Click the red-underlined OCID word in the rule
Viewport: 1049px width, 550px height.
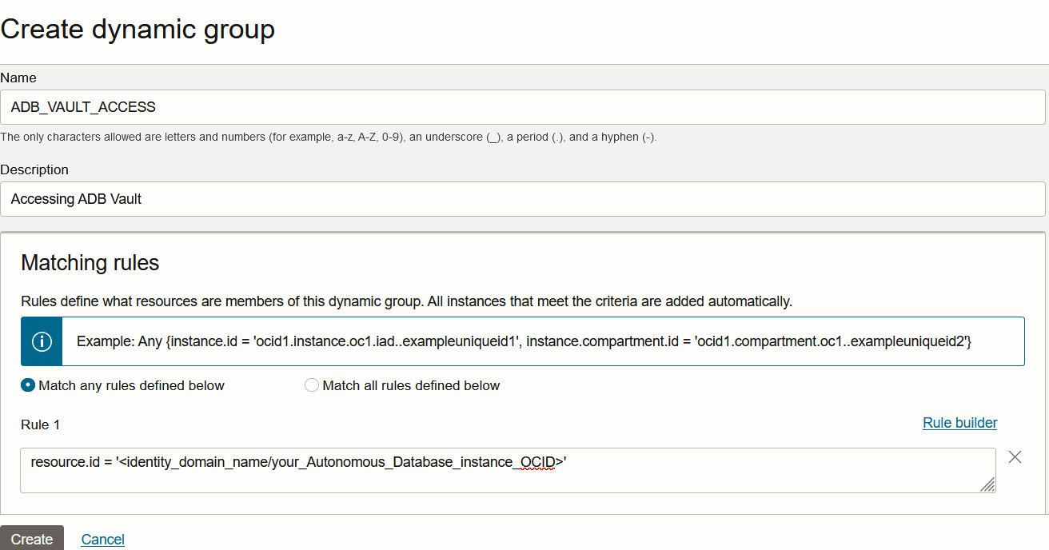click(536, 462)
